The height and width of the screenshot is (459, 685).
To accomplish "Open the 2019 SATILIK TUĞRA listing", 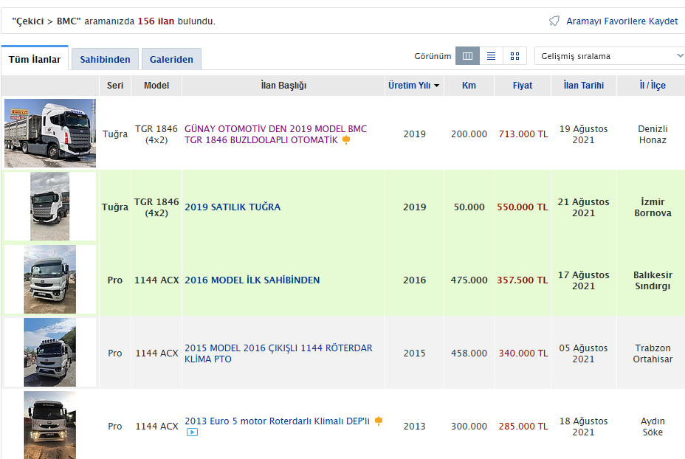I will pyautogui.click(x=233, y=207).
